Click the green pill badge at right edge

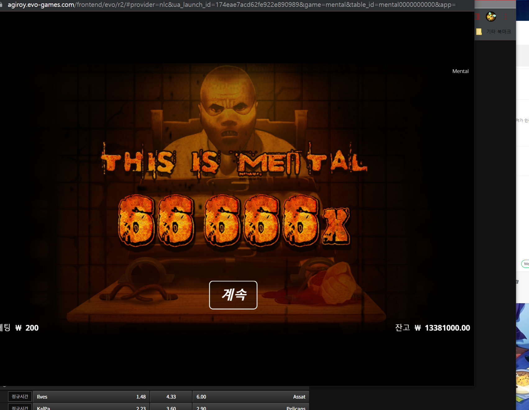[525, 264]
